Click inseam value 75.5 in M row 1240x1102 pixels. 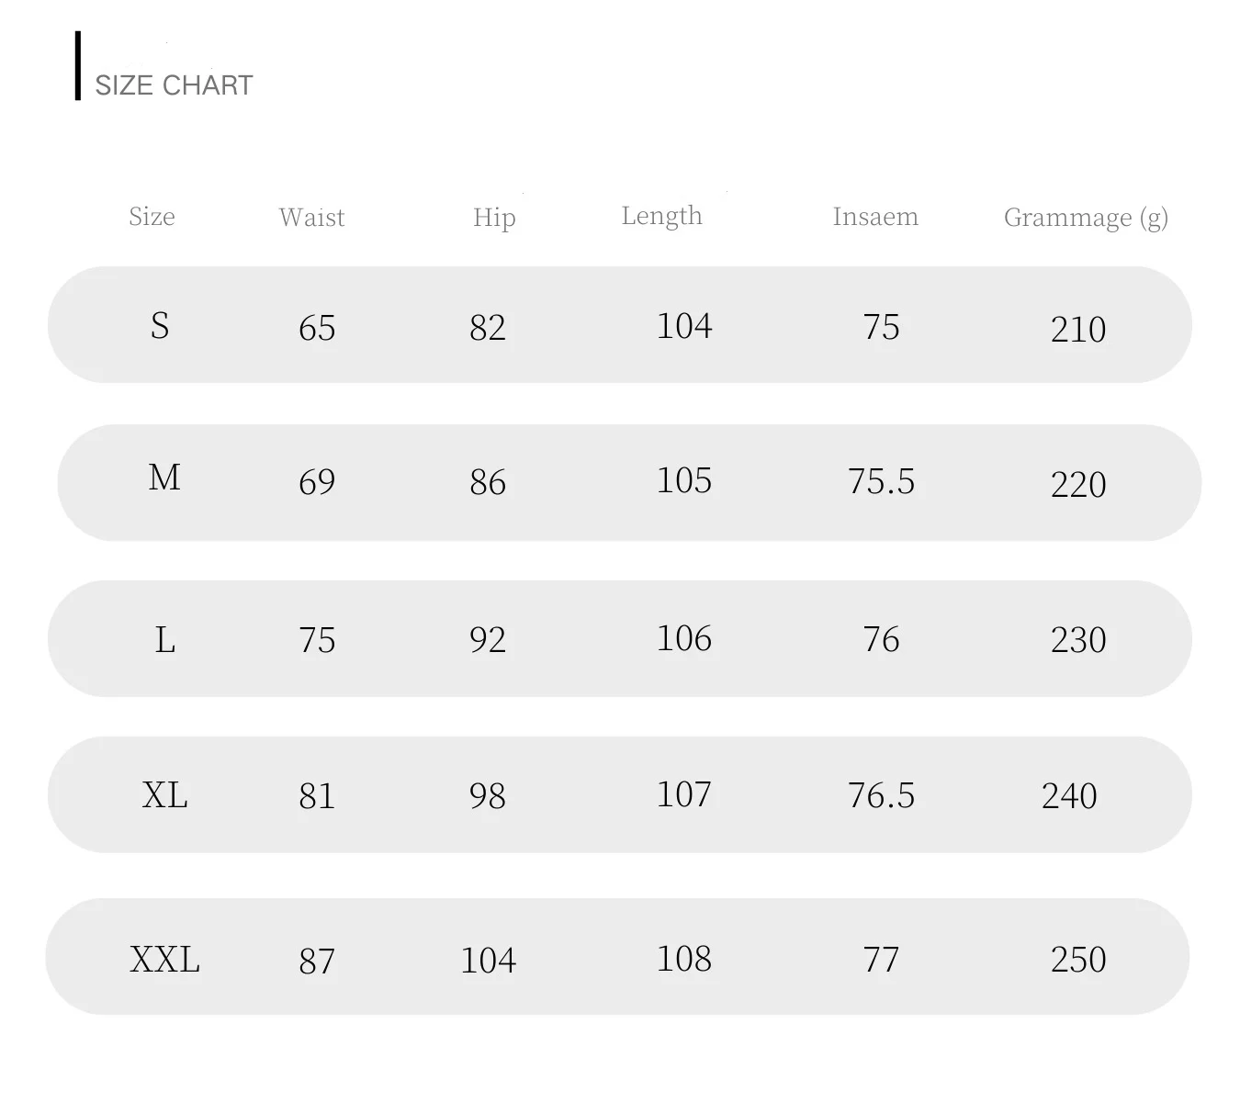pyautogui.click(x=882, y=481)
